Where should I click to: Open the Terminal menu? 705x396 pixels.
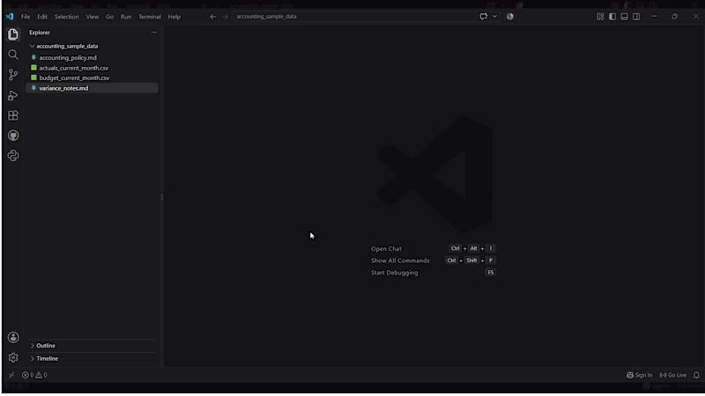[x=150, y=17]
